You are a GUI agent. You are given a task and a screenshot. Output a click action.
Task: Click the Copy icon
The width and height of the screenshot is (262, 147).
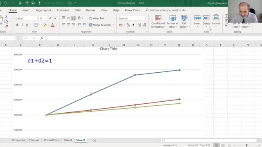(x=7, y=22)
